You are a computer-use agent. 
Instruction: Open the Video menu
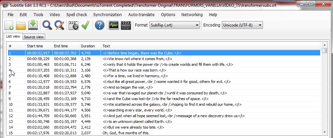point(55,14)
